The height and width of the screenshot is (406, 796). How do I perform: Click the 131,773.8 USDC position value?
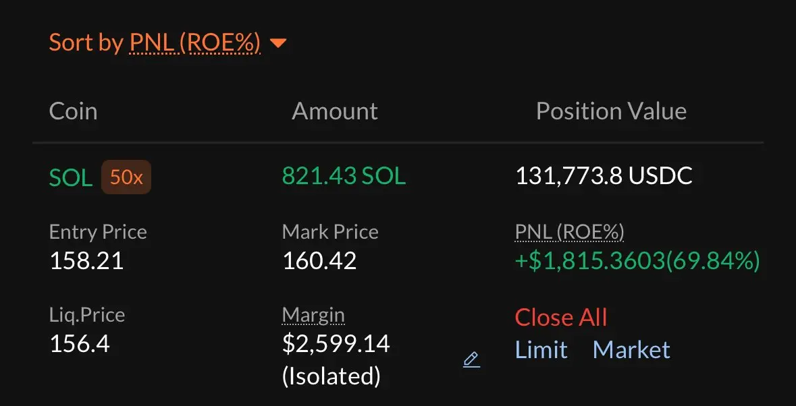(x=604, y=176)
